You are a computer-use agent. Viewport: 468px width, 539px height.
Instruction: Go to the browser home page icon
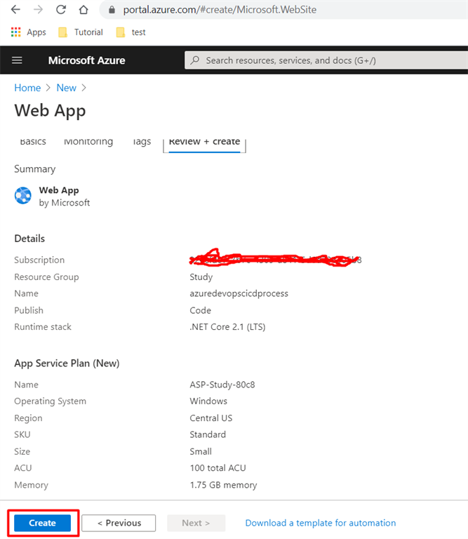click(83, 10)
